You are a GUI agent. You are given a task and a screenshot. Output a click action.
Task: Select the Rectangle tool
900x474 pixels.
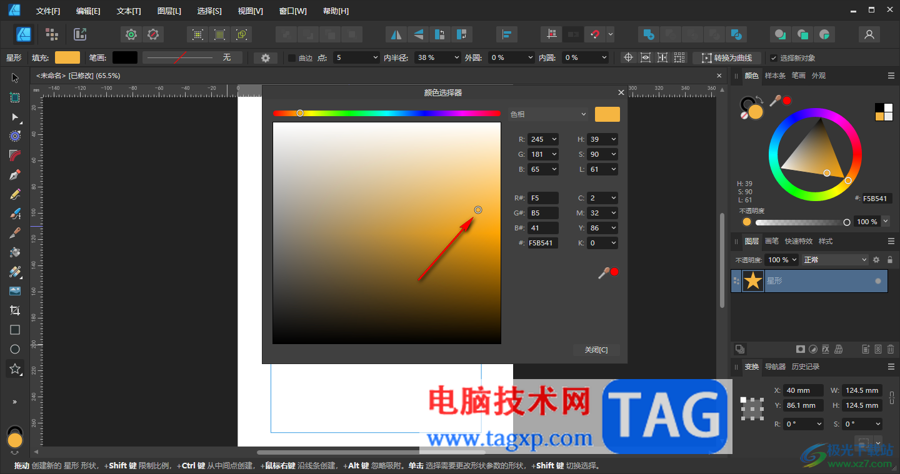(15, 330)
